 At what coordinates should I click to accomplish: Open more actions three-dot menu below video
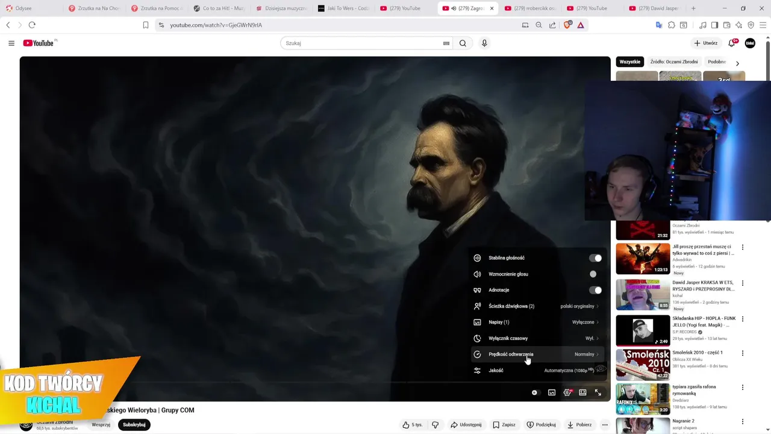[605, 424]
